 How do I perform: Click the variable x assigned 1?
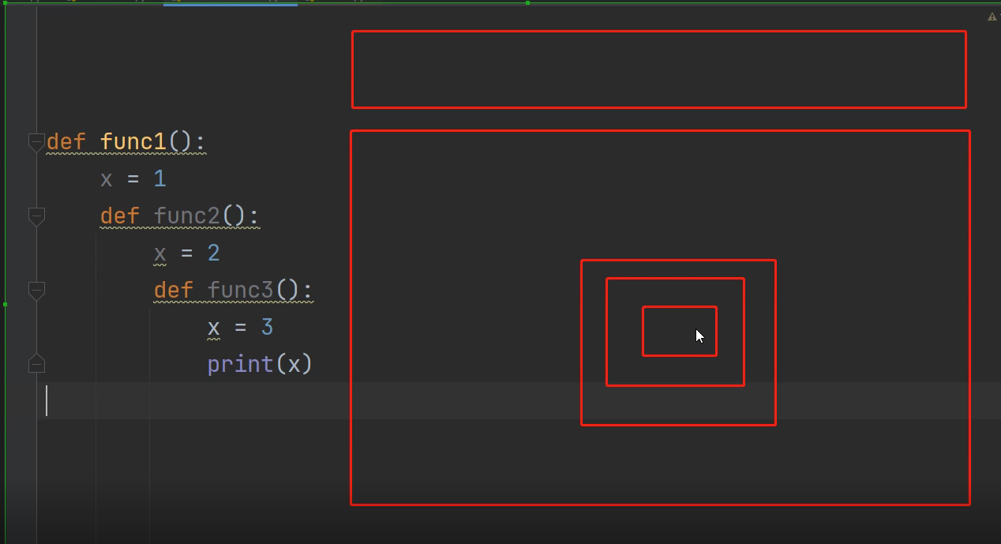(x=107, y=180)
